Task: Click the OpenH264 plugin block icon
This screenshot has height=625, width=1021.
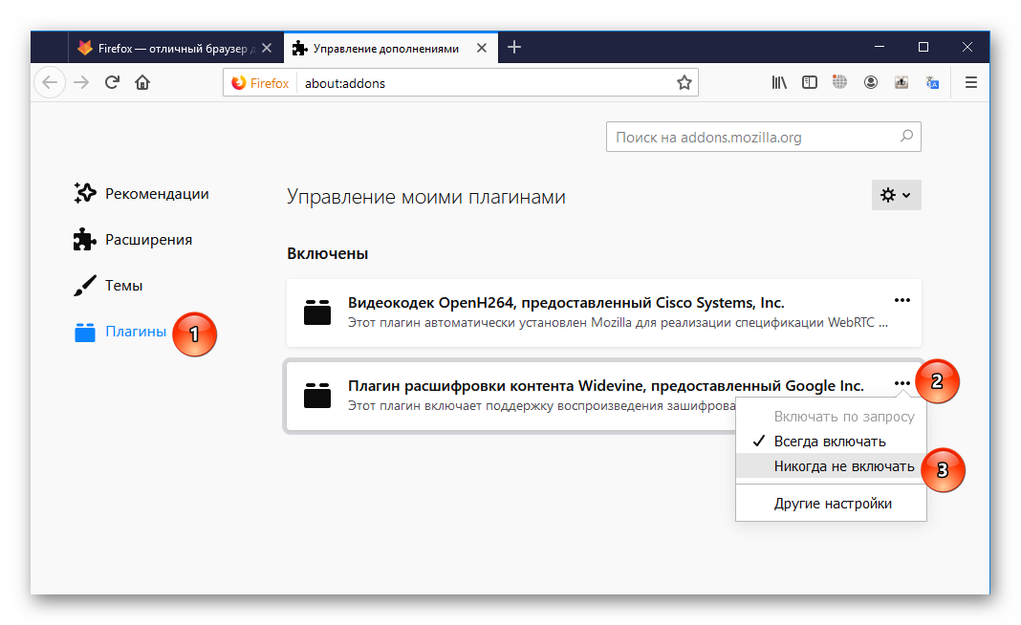Action: coord(317,312)
